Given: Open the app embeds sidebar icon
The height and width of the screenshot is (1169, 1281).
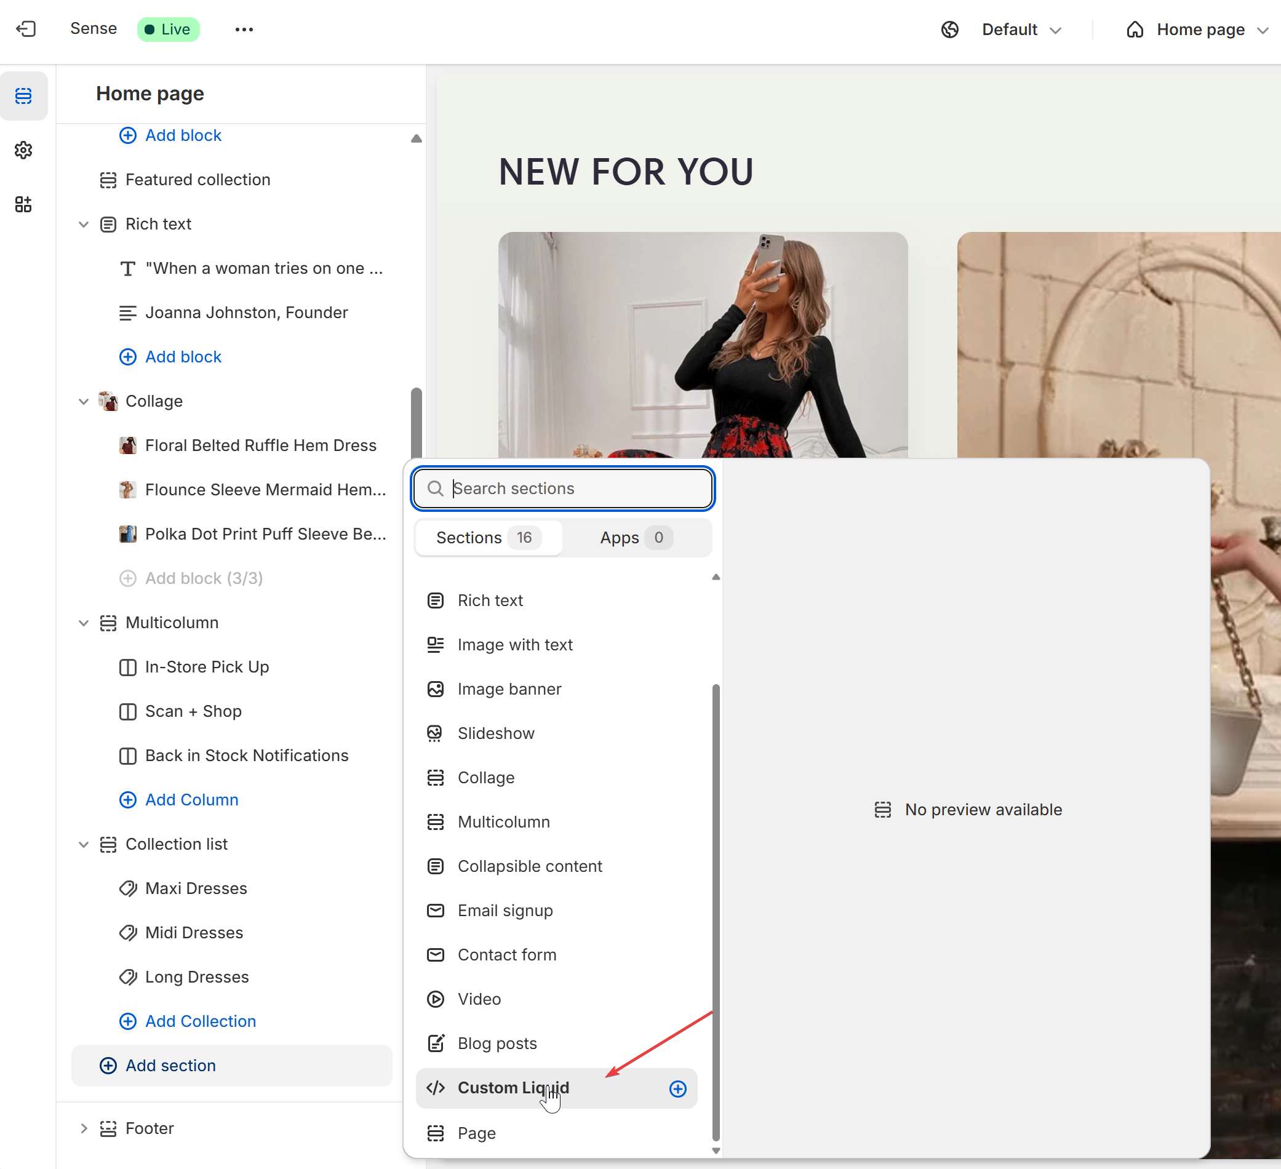Looking at the screenshot, I should [23, 204].
